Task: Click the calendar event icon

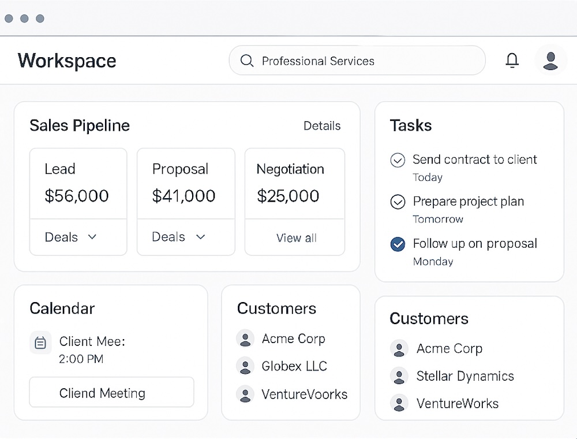Action: (x=40, y=343)
